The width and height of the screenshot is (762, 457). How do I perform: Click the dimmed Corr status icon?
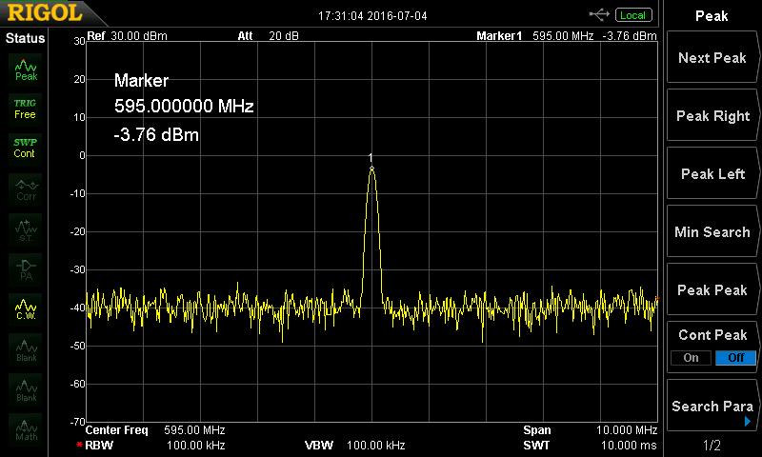point(26,189)
